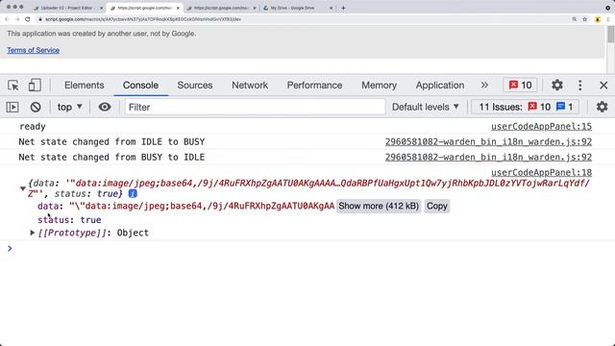Click the red 10 errors badge

[x=520, y=86]
